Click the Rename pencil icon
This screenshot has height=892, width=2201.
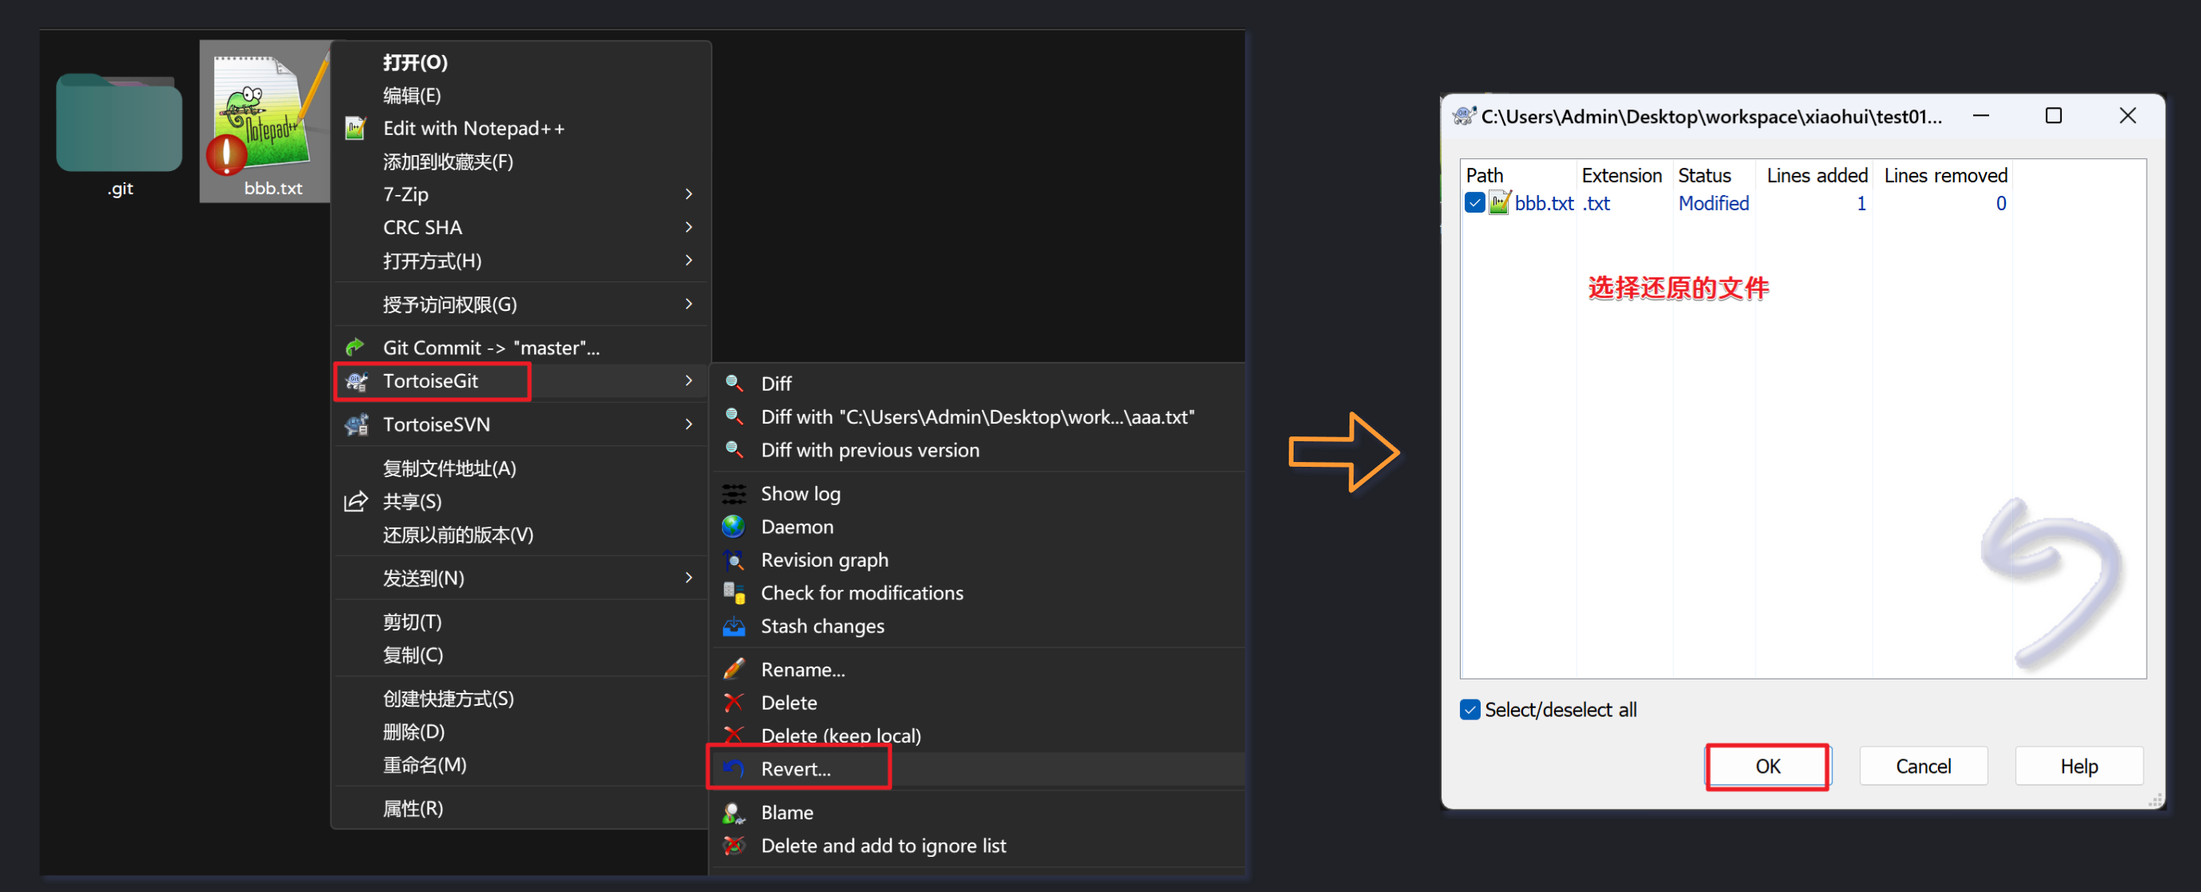733,669
